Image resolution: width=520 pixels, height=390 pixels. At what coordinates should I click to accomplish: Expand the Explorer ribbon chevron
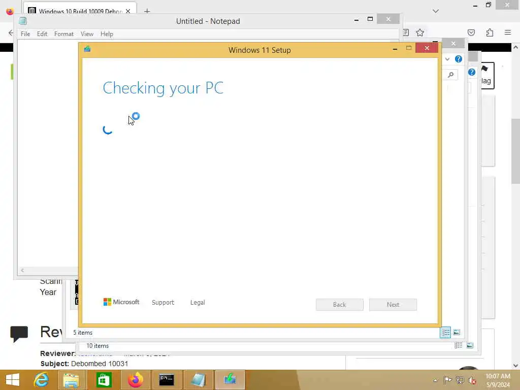point(447,59)
